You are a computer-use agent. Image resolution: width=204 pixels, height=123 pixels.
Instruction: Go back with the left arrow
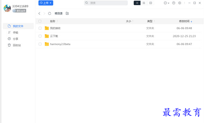pyautogui.click(x=39, y=13)
